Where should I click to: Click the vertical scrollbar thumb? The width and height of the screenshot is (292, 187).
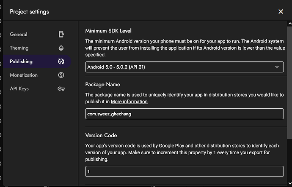[290, 83]
